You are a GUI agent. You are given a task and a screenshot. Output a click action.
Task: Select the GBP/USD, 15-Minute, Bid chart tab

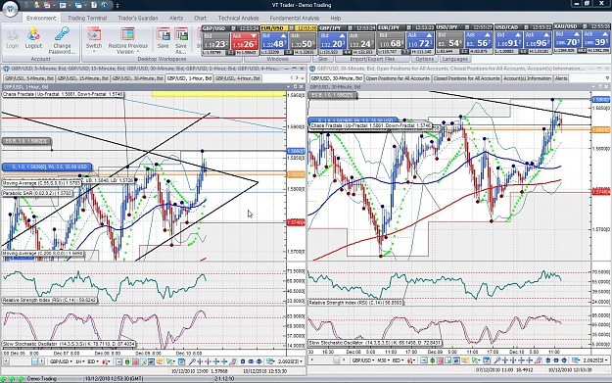tap(82, 78)
